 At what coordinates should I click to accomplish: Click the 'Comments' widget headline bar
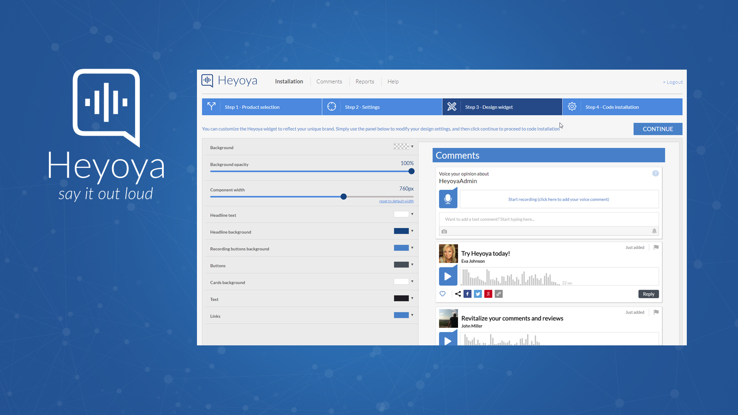[549, 155]
